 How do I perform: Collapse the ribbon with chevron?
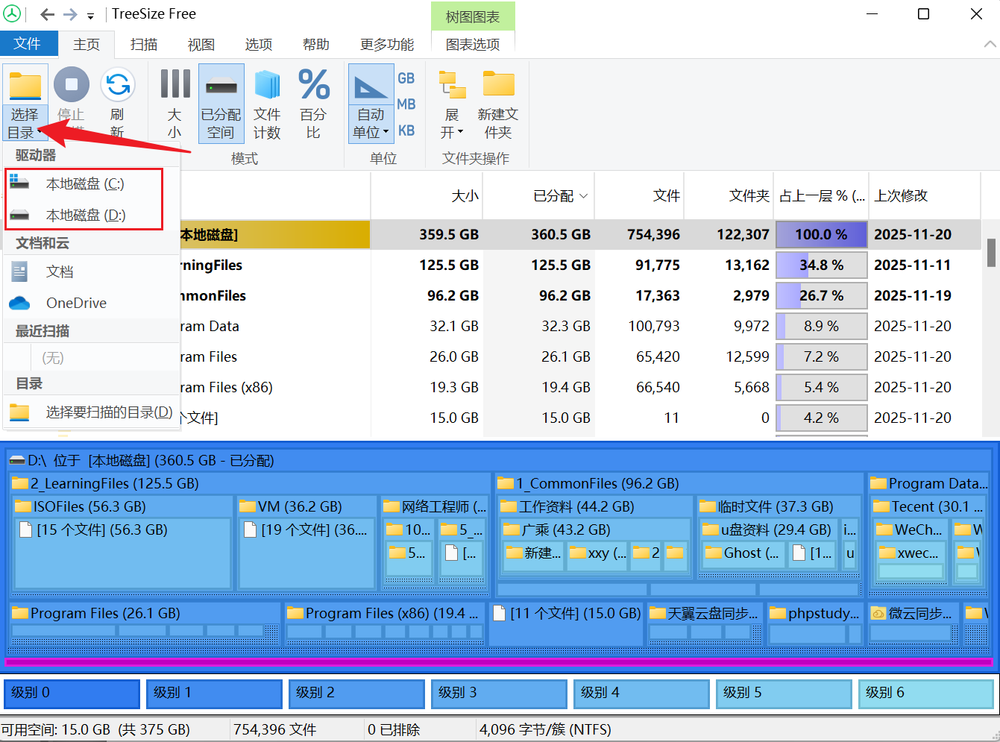click(x=990, y=44)
